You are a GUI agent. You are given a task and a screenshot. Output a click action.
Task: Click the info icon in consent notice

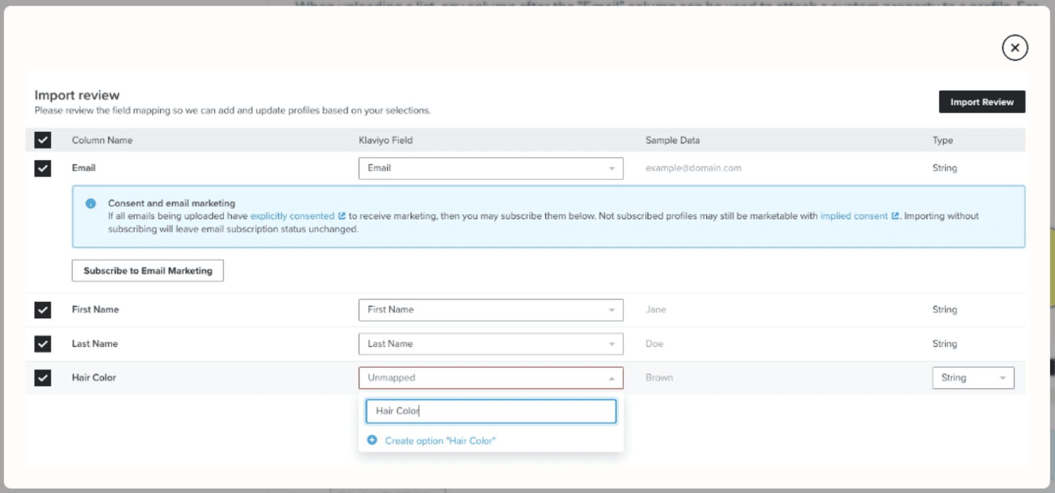click(x=91, y=203)
